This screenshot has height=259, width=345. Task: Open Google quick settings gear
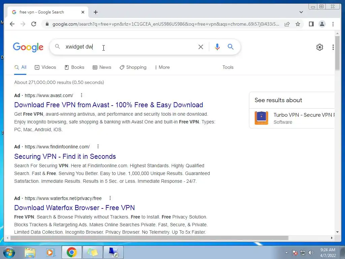click(319, 47)
